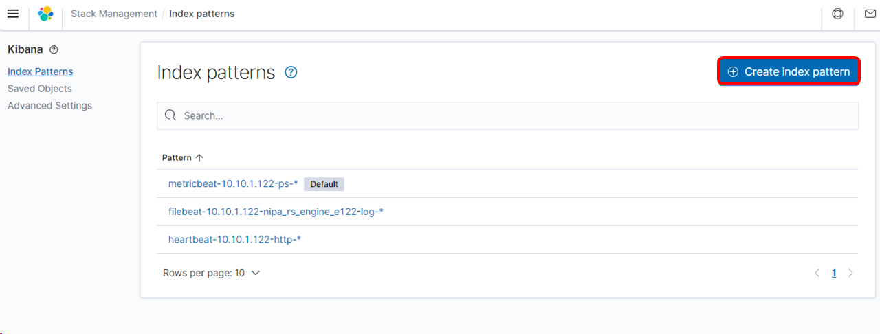Select Index Patterns in the sidebar
Viewport: 880px width, 334px height.
[40, 71]
